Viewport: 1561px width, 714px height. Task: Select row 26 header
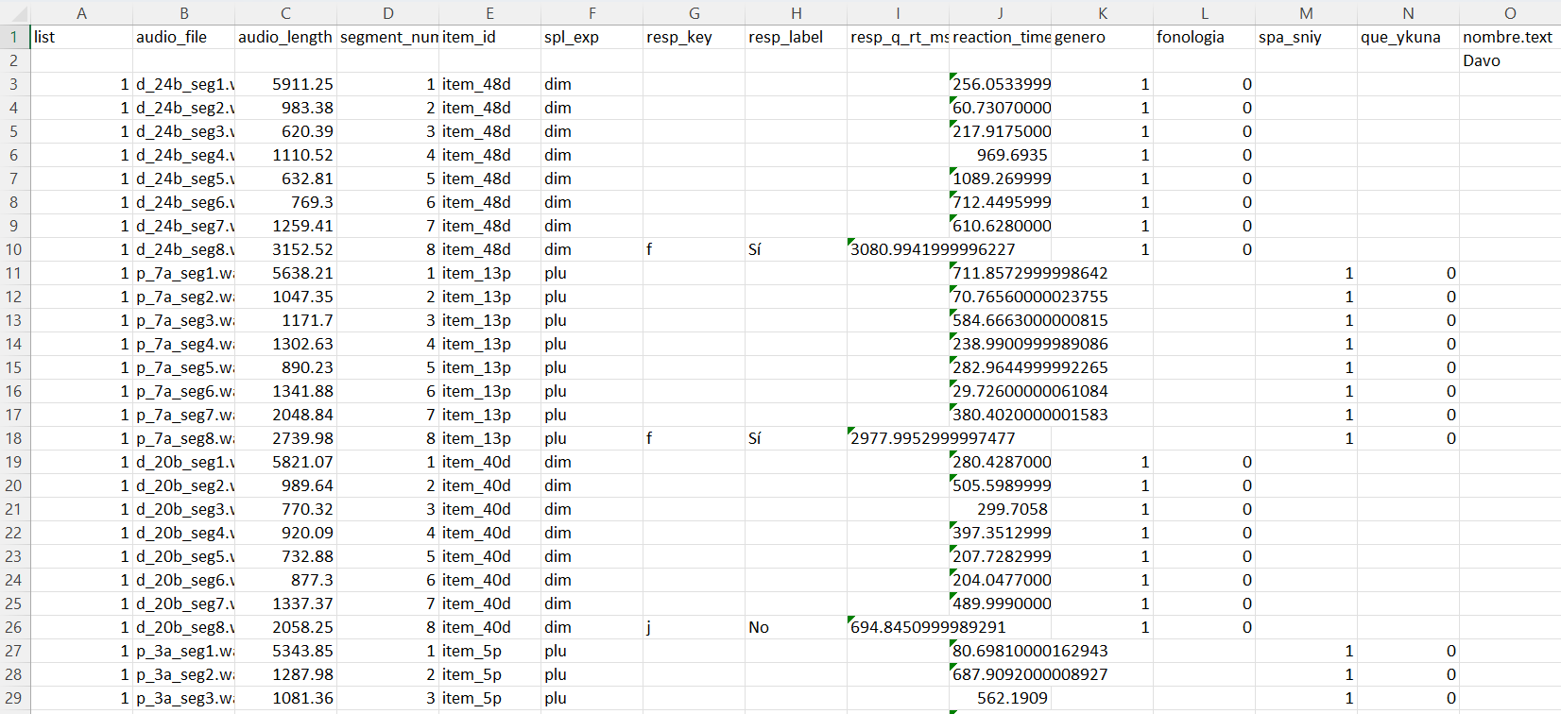pyautogui.click(x=14, y=627)
